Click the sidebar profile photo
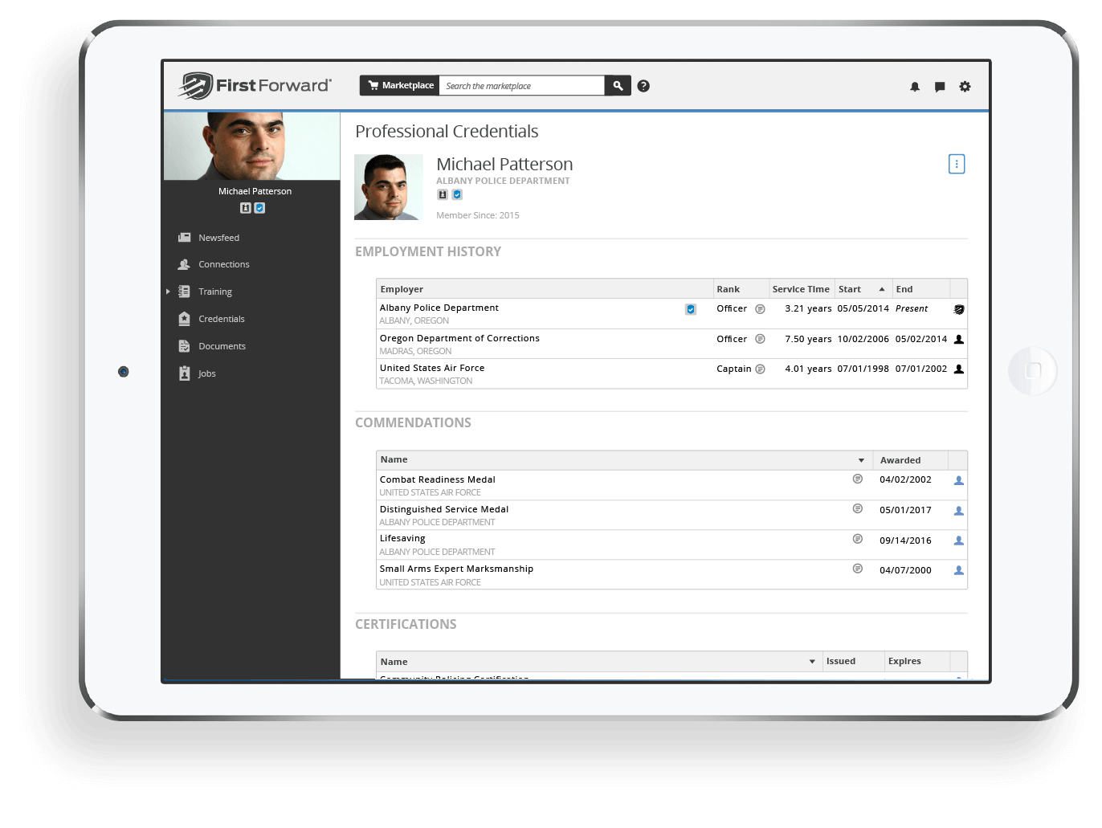The height and width of the screenshot is (828, 1102). (252, 145)
